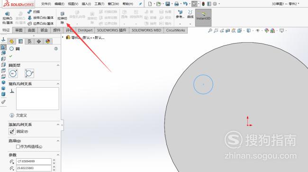Viewport: 308px width, 172px height.
Task: Click the Open file icon
Action: pos(159,4)
